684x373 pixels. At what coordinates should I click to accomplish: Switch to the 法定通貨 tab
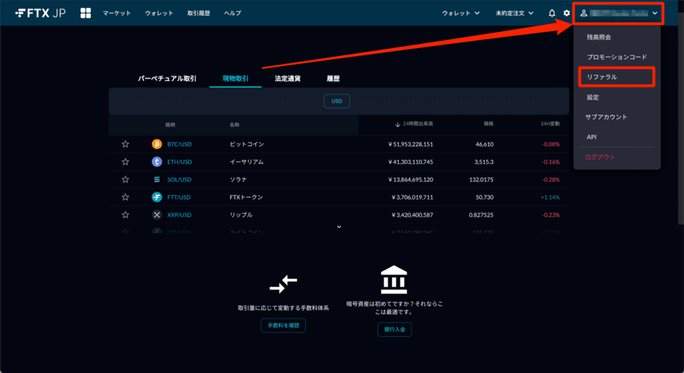point(287,79)
